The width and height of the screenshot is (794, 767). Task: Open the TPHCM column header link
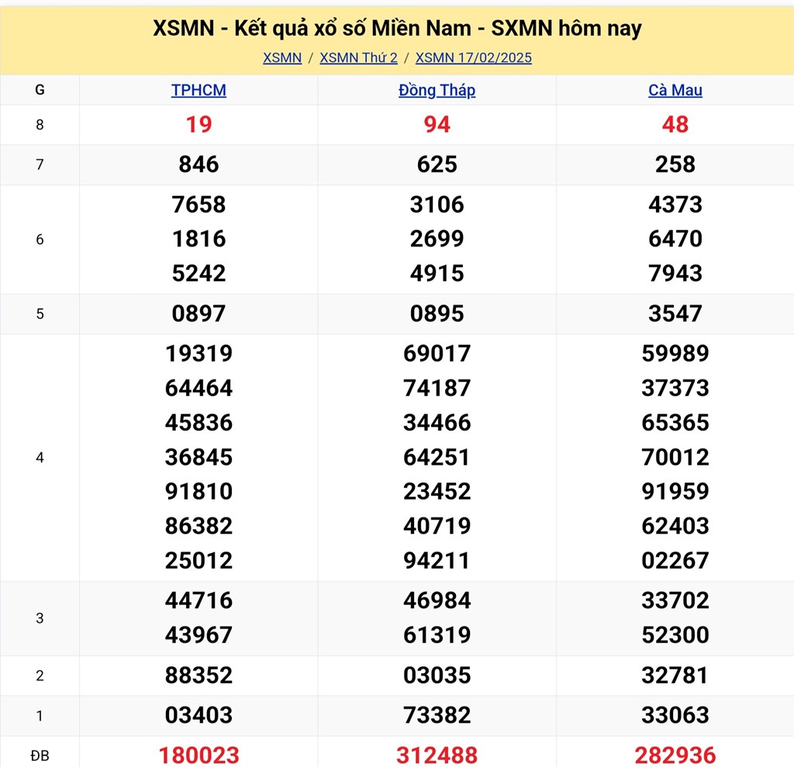tap(198, 90)
